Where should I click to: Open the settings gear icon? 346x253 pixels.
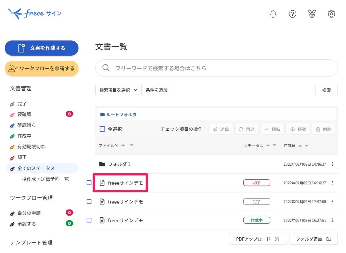331,14
